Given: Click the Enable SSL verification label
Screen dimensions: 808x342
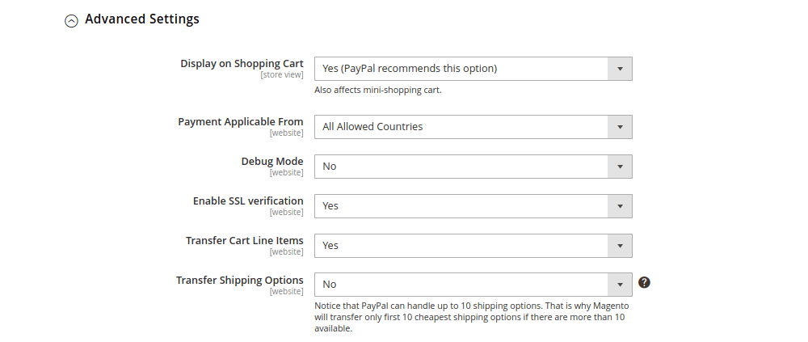Looking at the screenshot, I should [x=248, y=201].
